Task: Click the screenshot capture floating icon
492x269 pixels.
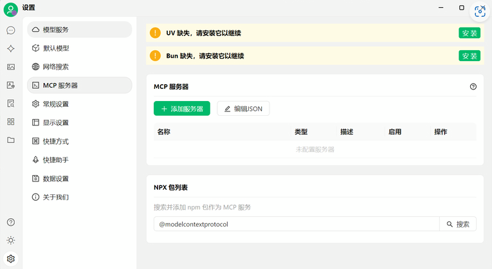Action: 480,12
